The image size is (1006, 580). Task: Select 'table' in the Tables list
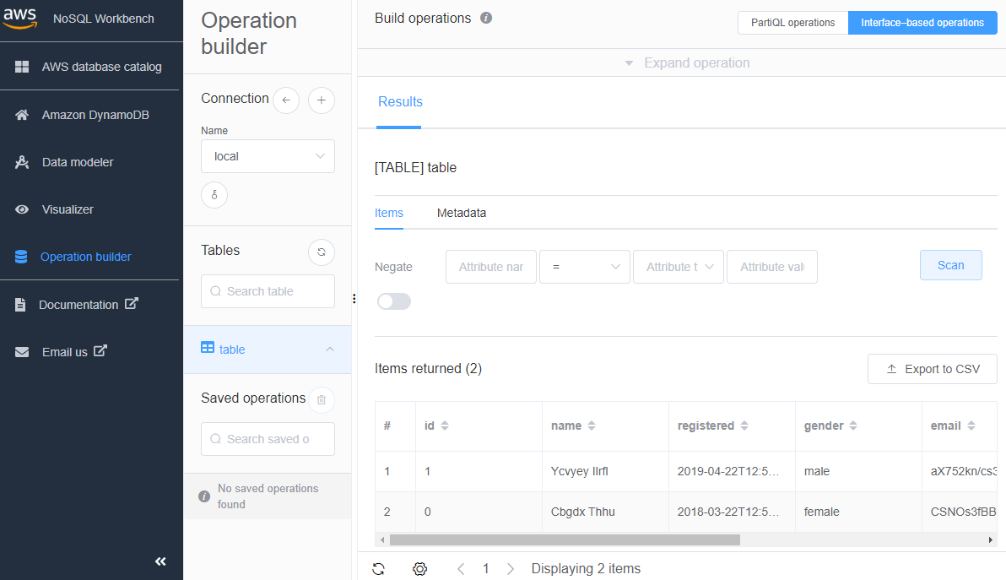coord(267,349)
